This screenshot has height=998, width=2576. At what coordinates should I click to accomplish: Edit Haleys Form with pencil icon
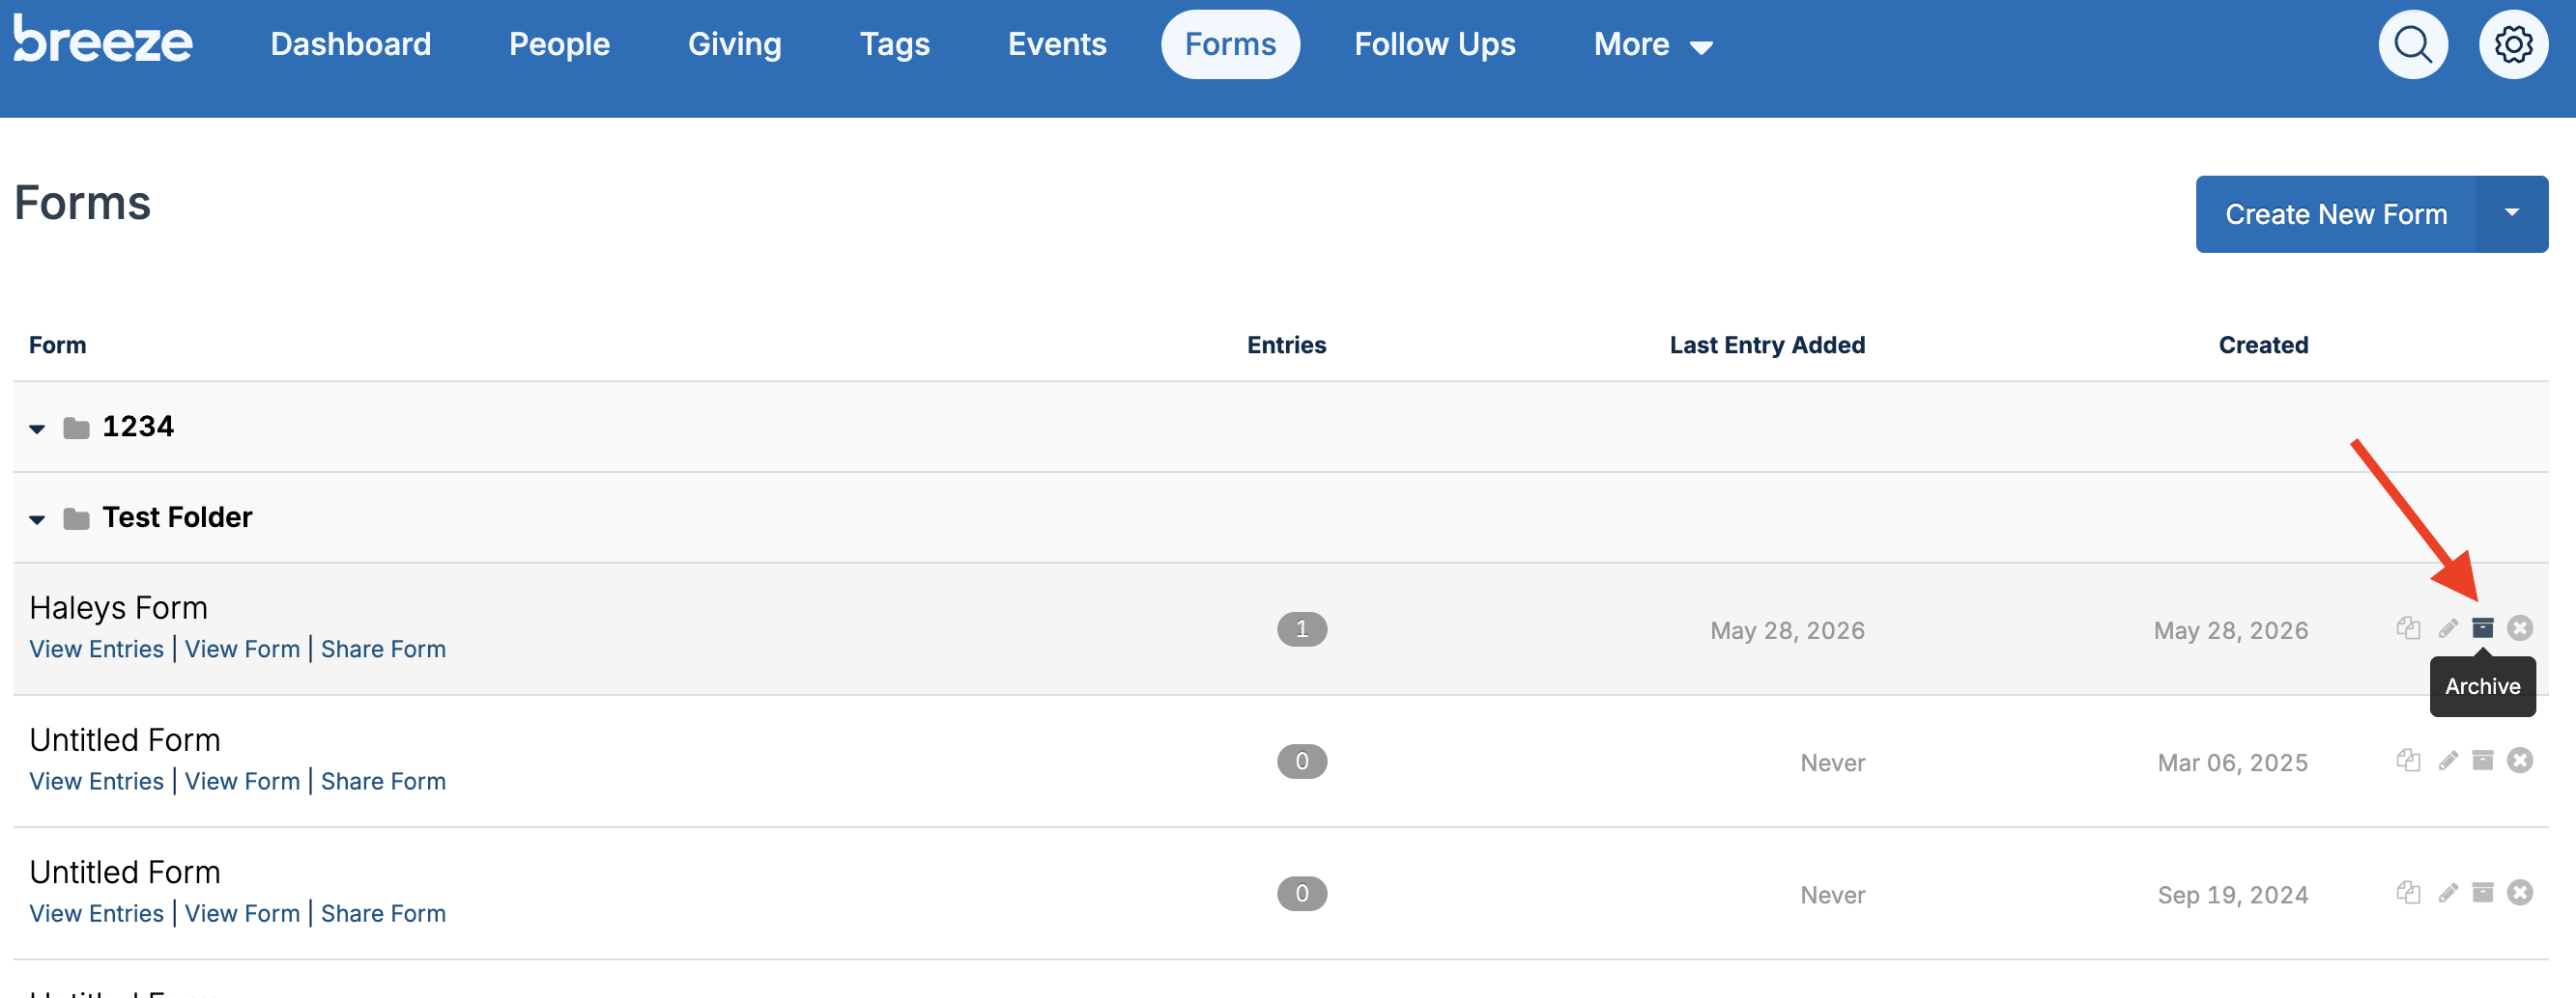[2447, 628]
